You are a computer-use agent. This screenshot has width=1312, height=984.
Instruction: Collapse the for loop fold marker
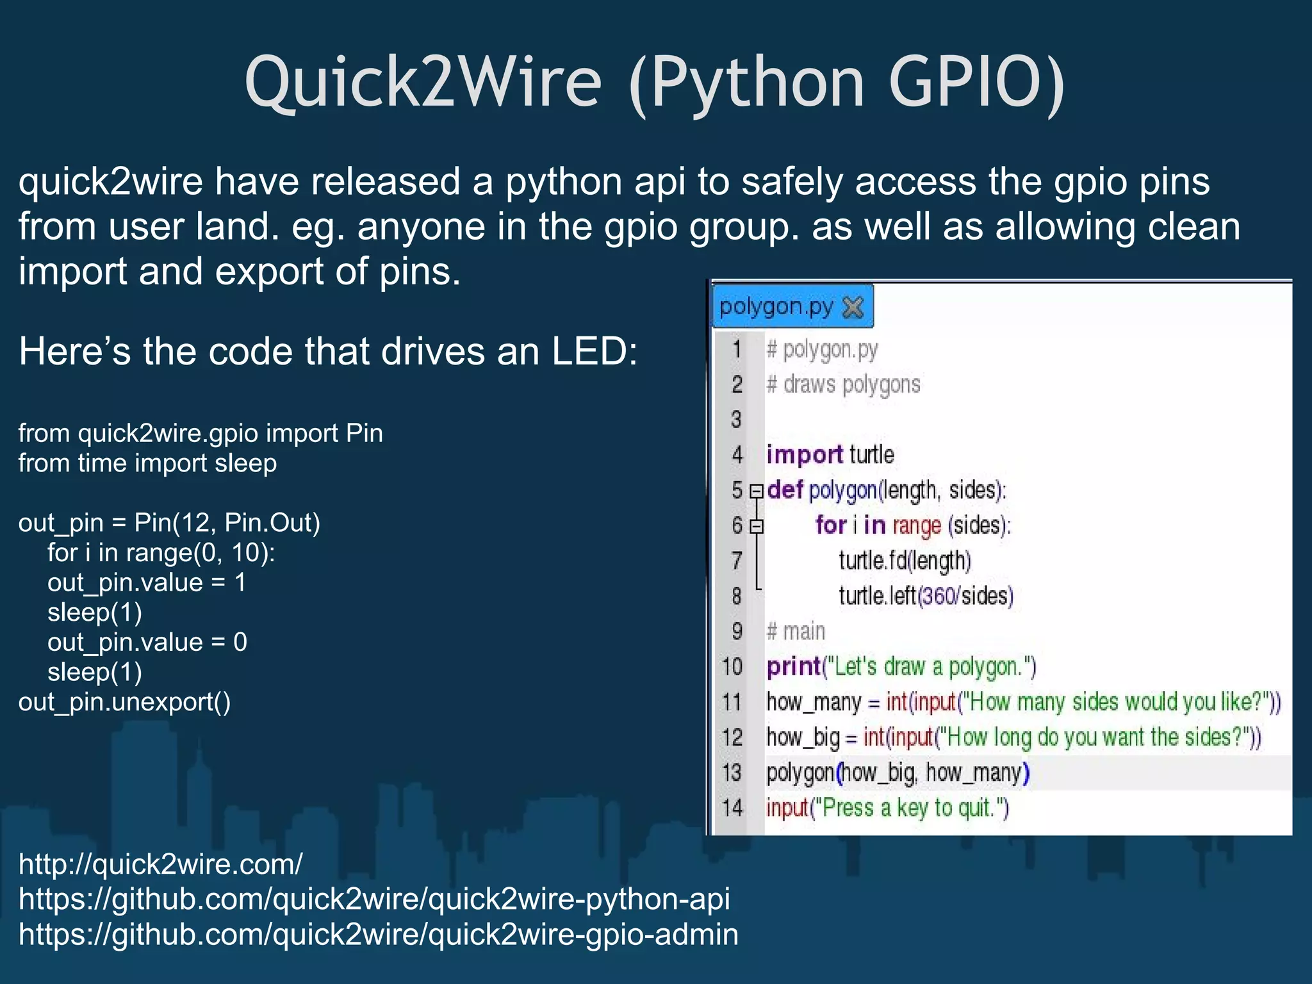757,526
